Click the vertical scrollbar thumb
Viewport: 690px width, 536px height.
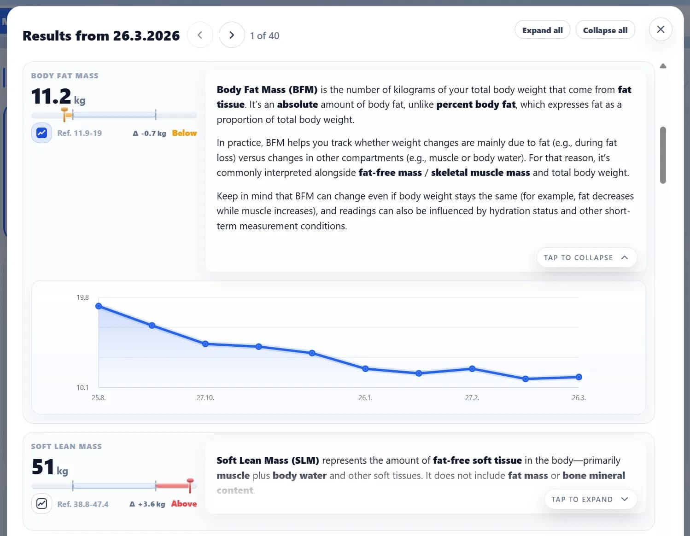(x=663, y=155)
